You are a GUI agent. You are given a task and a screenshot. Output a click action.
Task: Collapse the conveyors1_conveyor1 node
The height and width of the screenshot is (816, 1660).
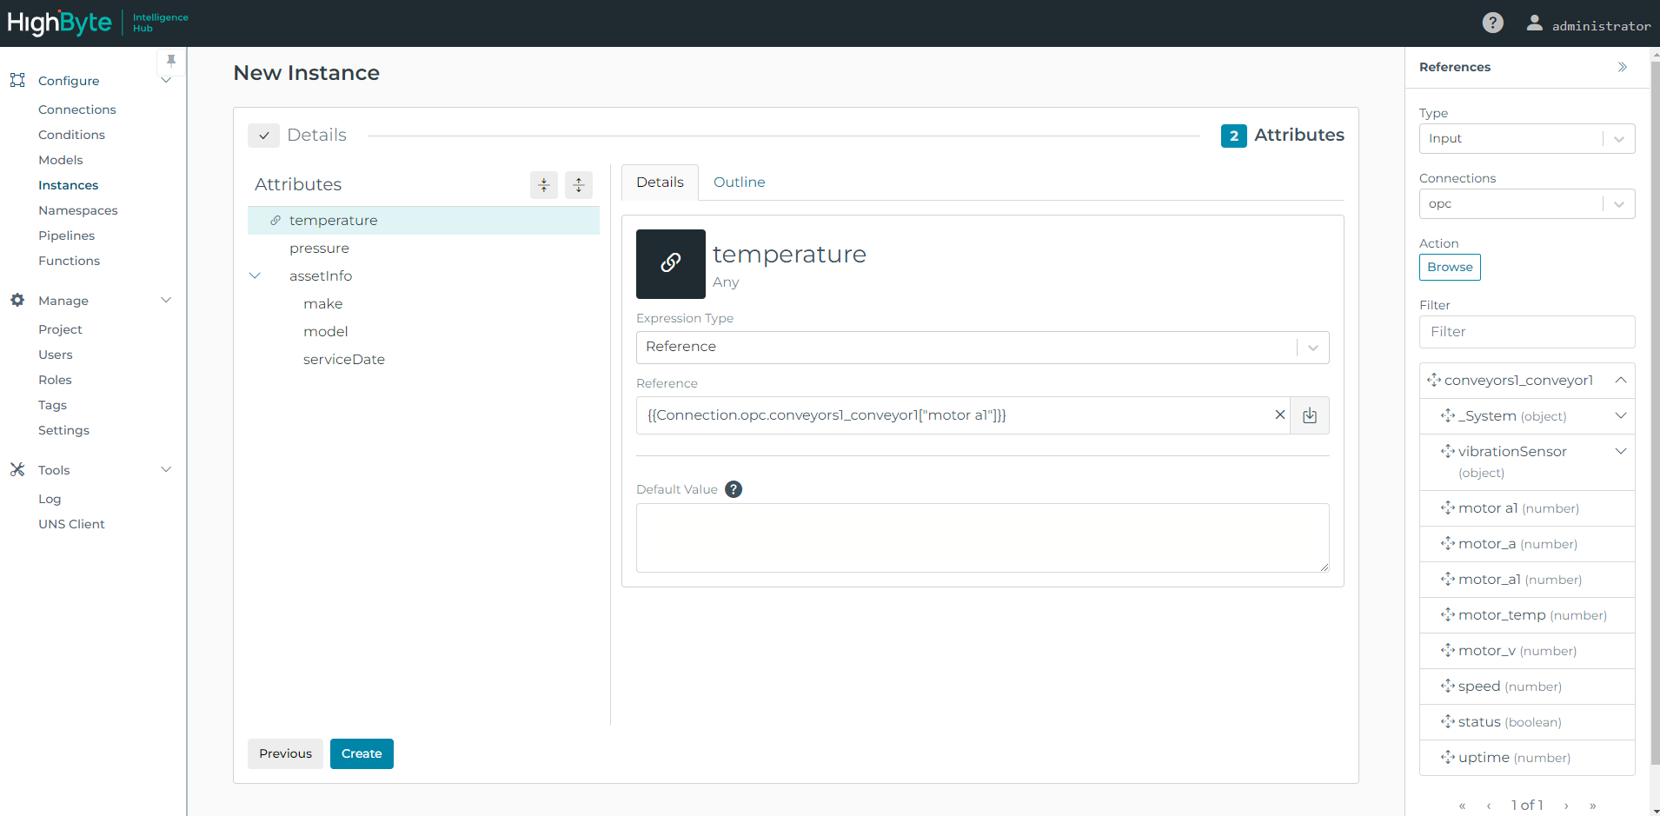pos(1621,380)
